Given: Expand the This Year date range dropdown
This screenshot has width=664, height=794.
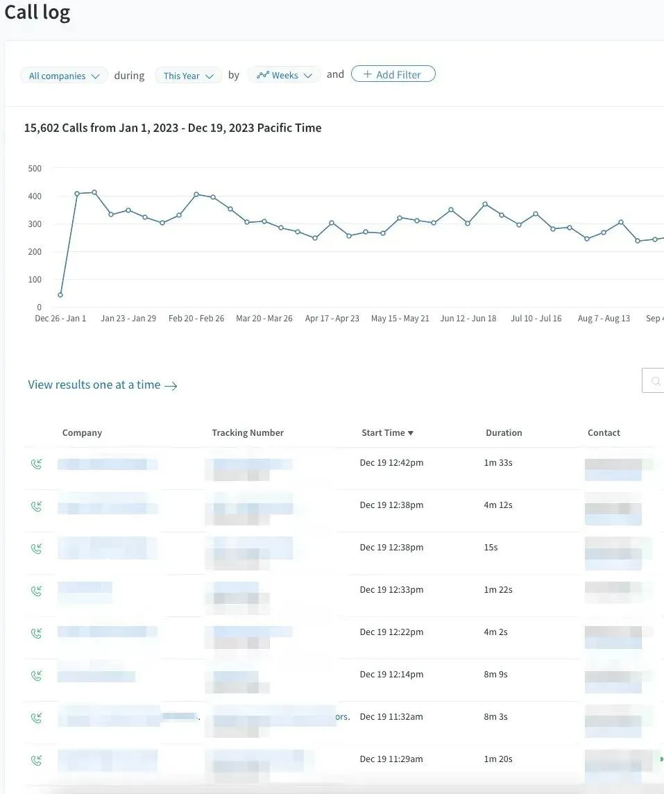Looking at the screenshot, I should [188, 76].
